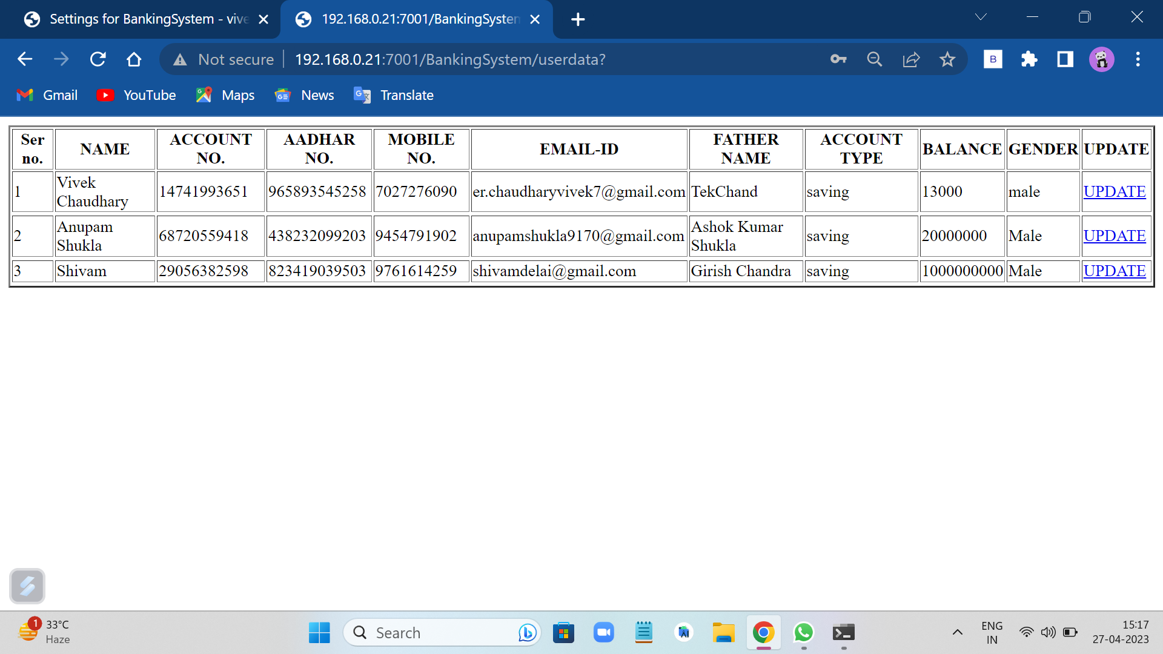Launch the terminal from the taskbar
Image resolution: width=1163 pixels, height=654 pixels.
pos(844,632)
